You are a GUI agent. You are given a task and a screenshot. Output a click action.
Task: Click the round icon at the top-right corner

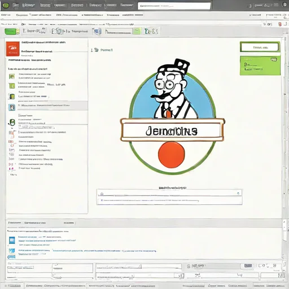[284, 5]
